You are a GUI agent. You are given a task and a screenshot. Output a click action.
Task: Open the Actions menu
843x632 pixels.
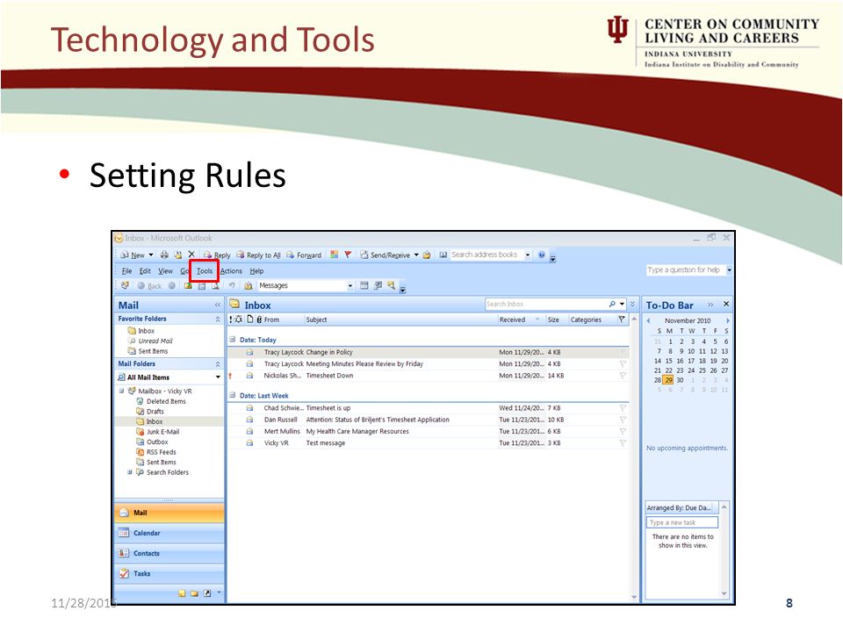click(231, 271)
